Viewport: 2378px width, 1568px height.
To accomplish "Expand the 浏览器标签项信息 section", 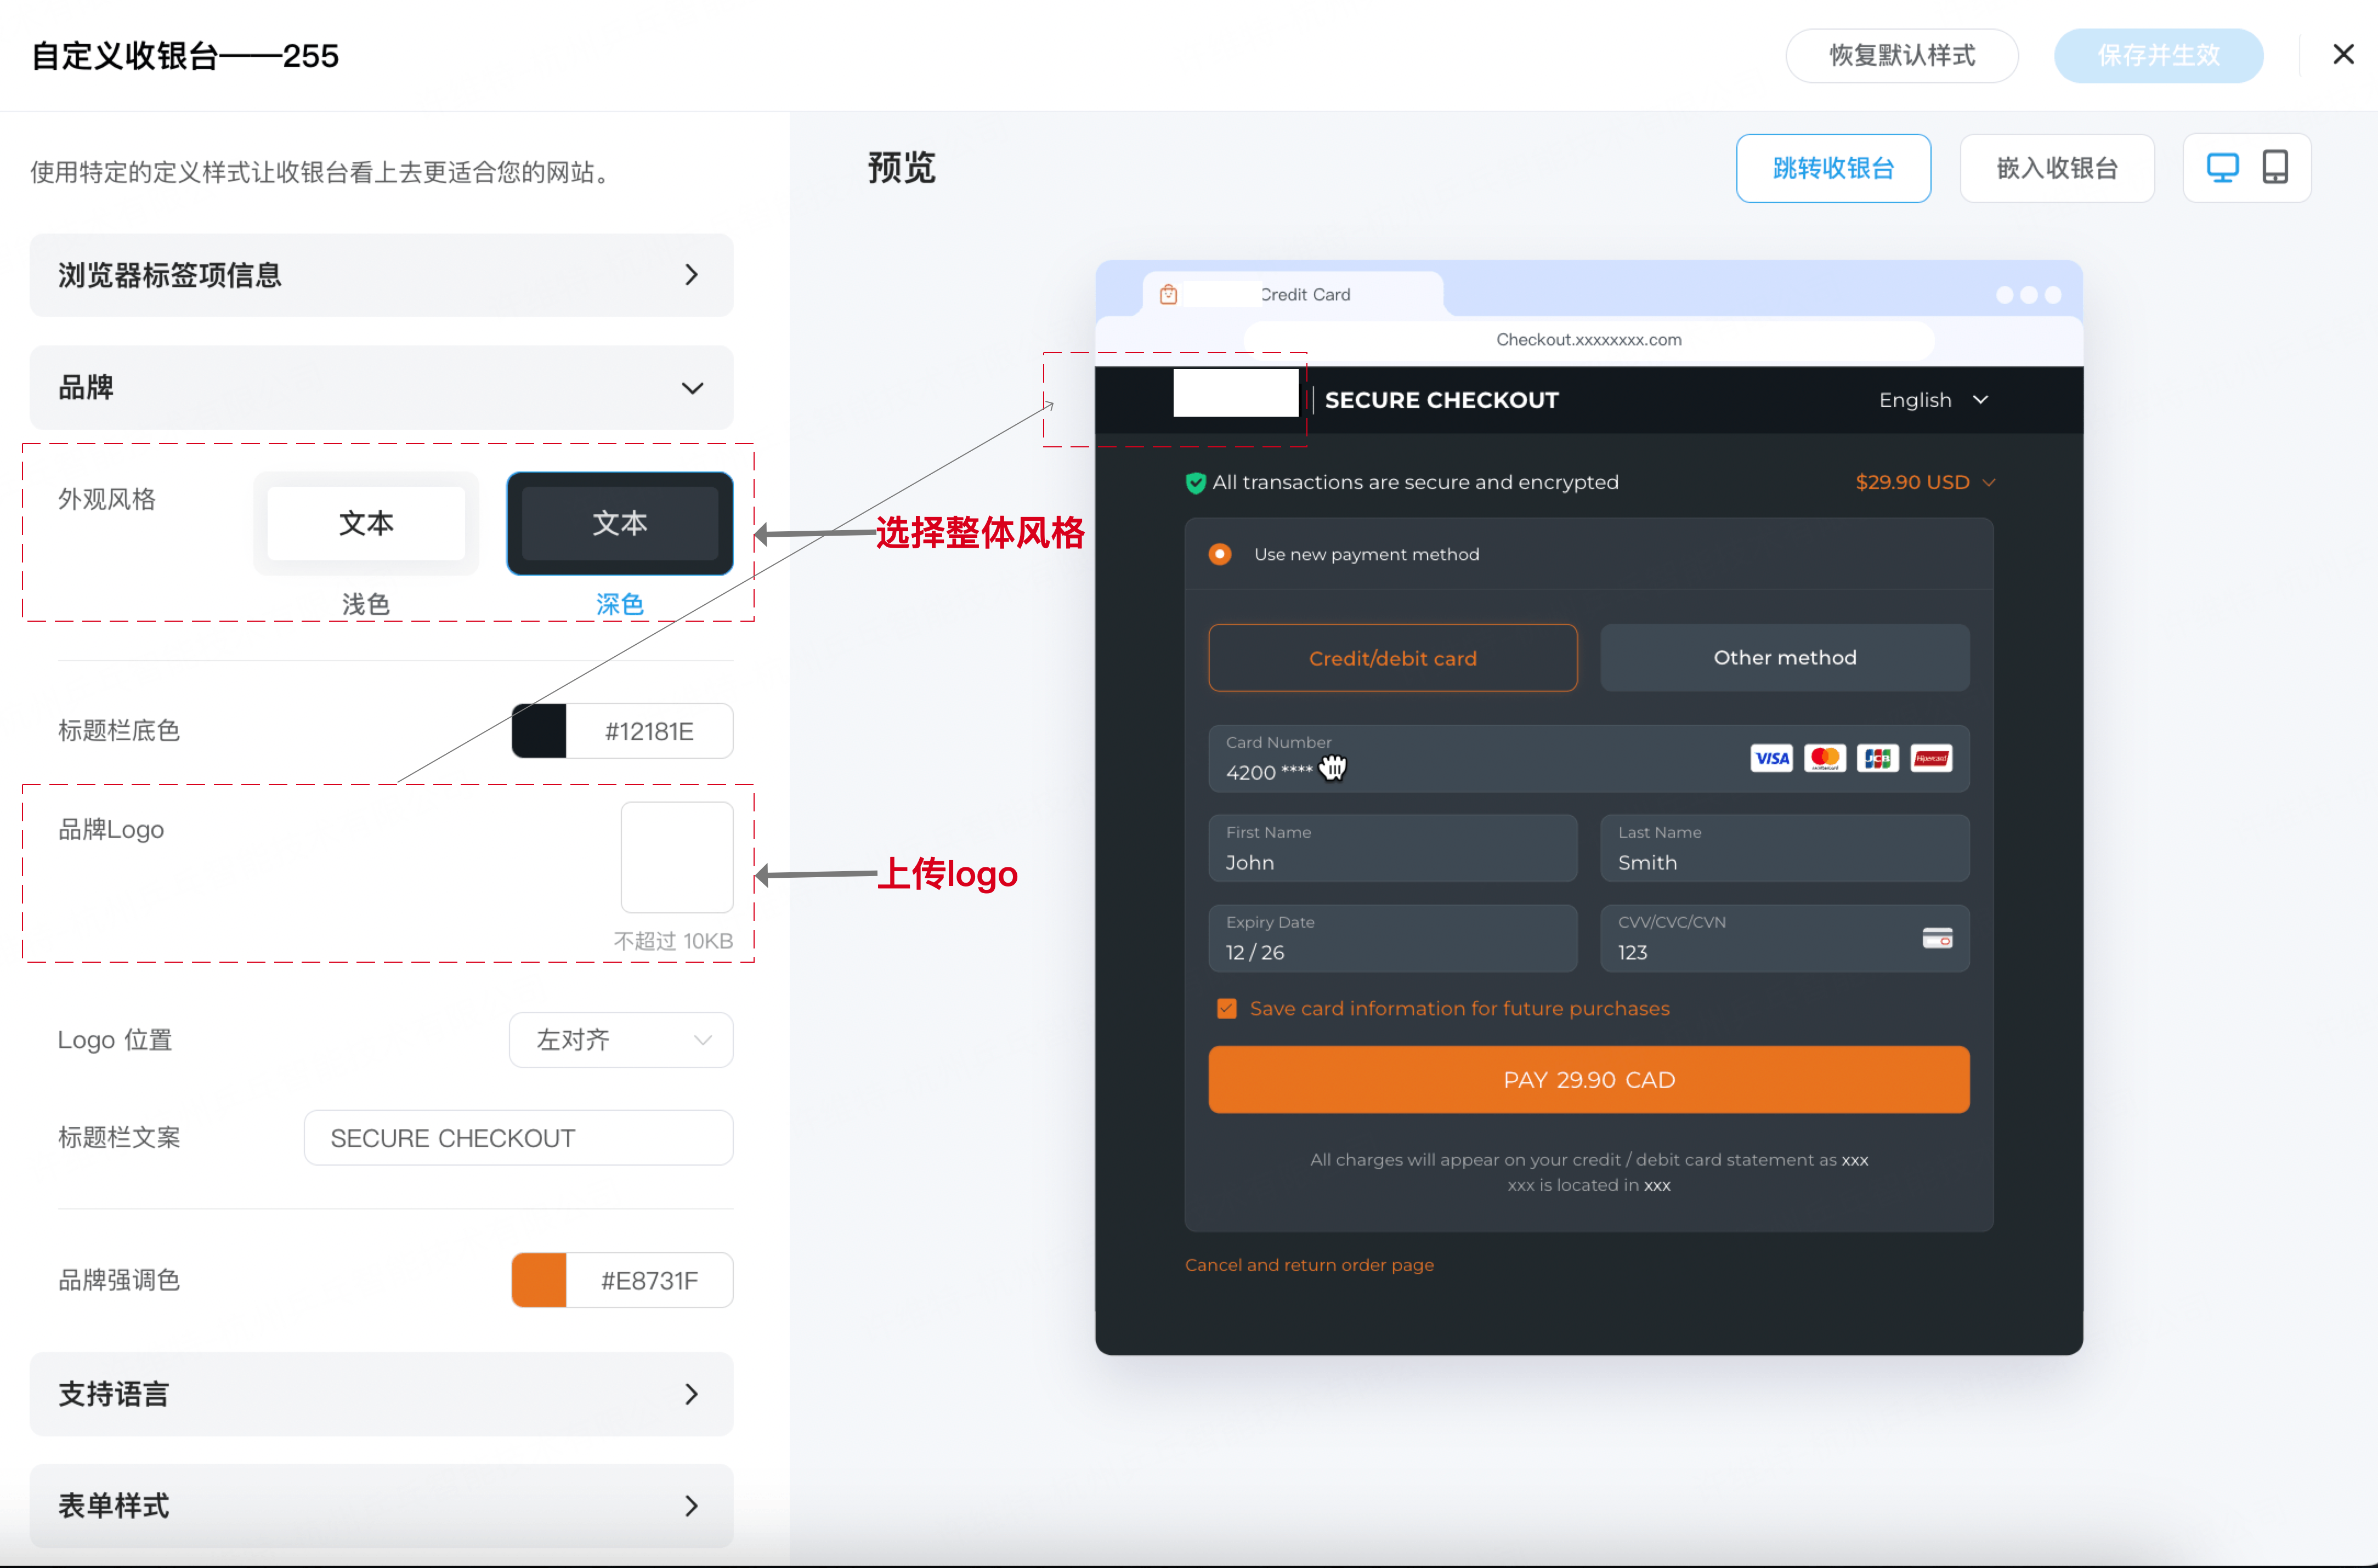I will (x=381, y=275).
